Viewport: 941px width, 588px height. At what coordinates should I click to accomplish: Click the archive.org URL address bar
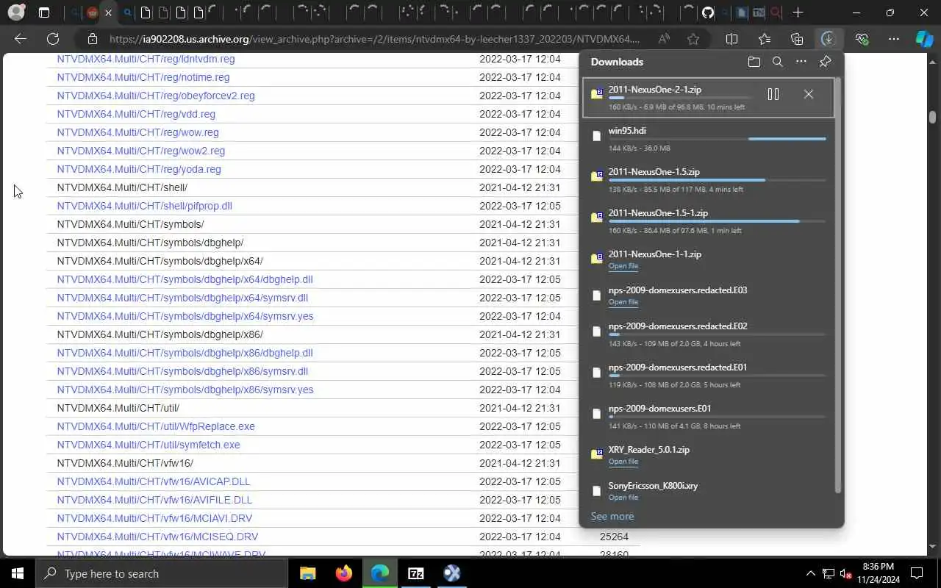[375, 39]
